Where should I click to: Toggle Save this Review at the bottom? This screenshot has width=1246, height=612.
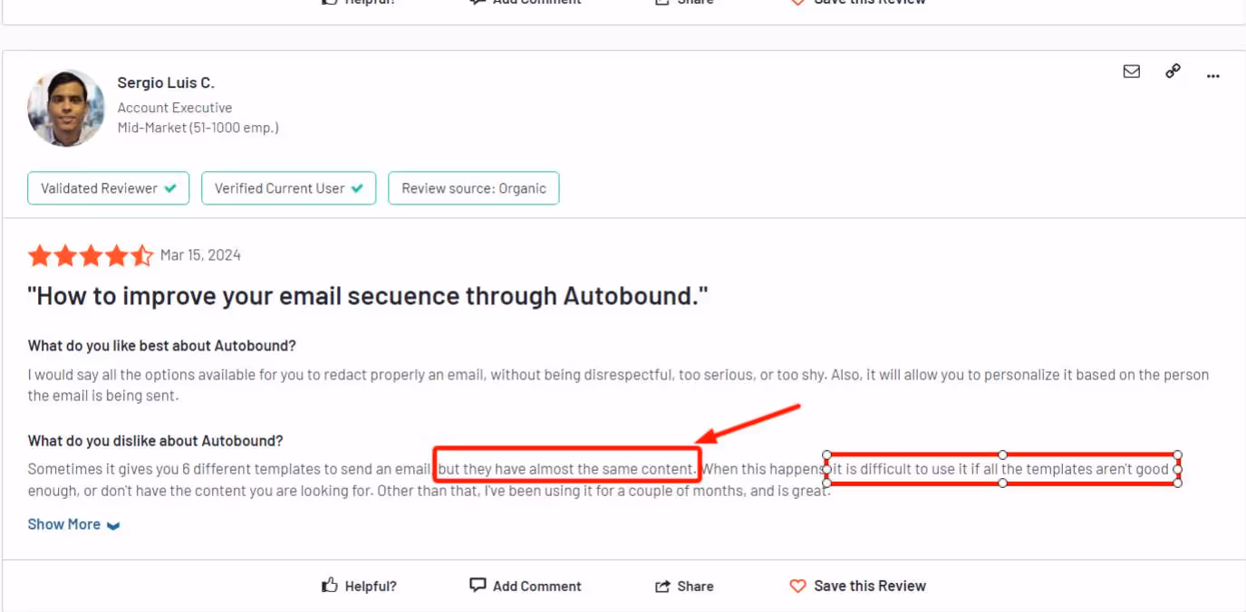[857, 586]
